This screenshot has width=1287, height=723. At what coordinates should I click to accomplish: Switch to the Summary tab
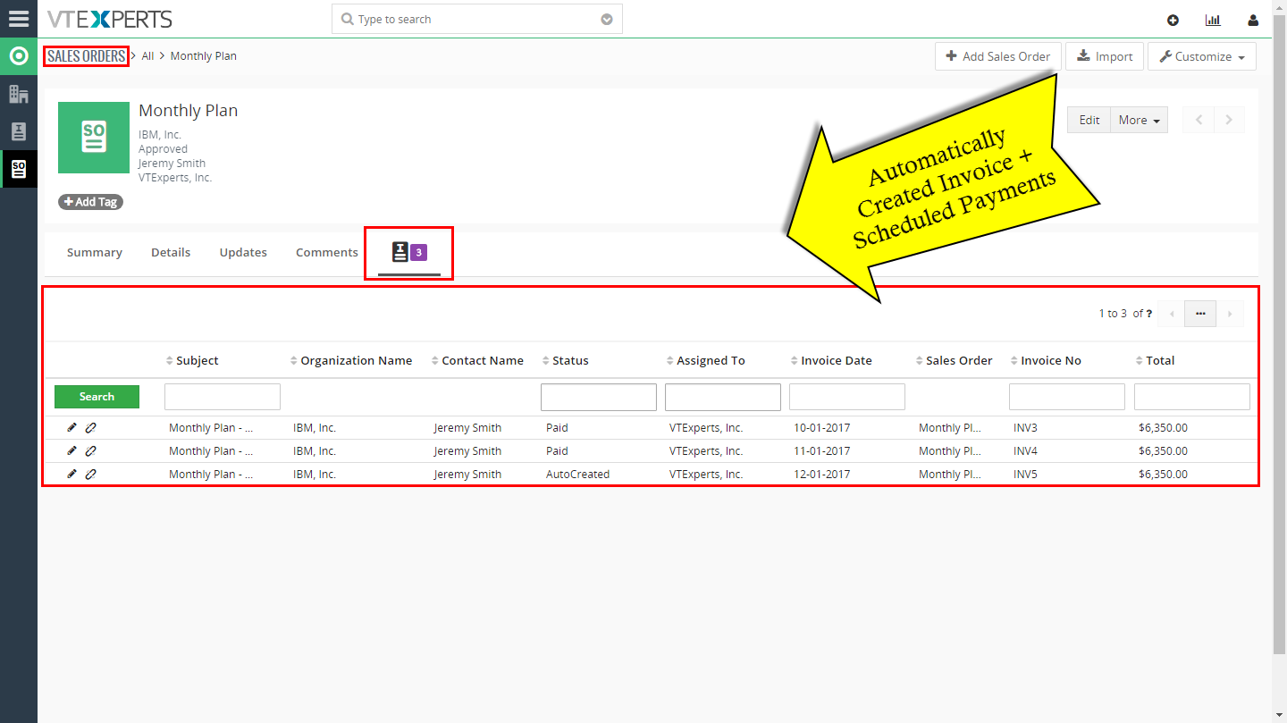pos(95,252)
